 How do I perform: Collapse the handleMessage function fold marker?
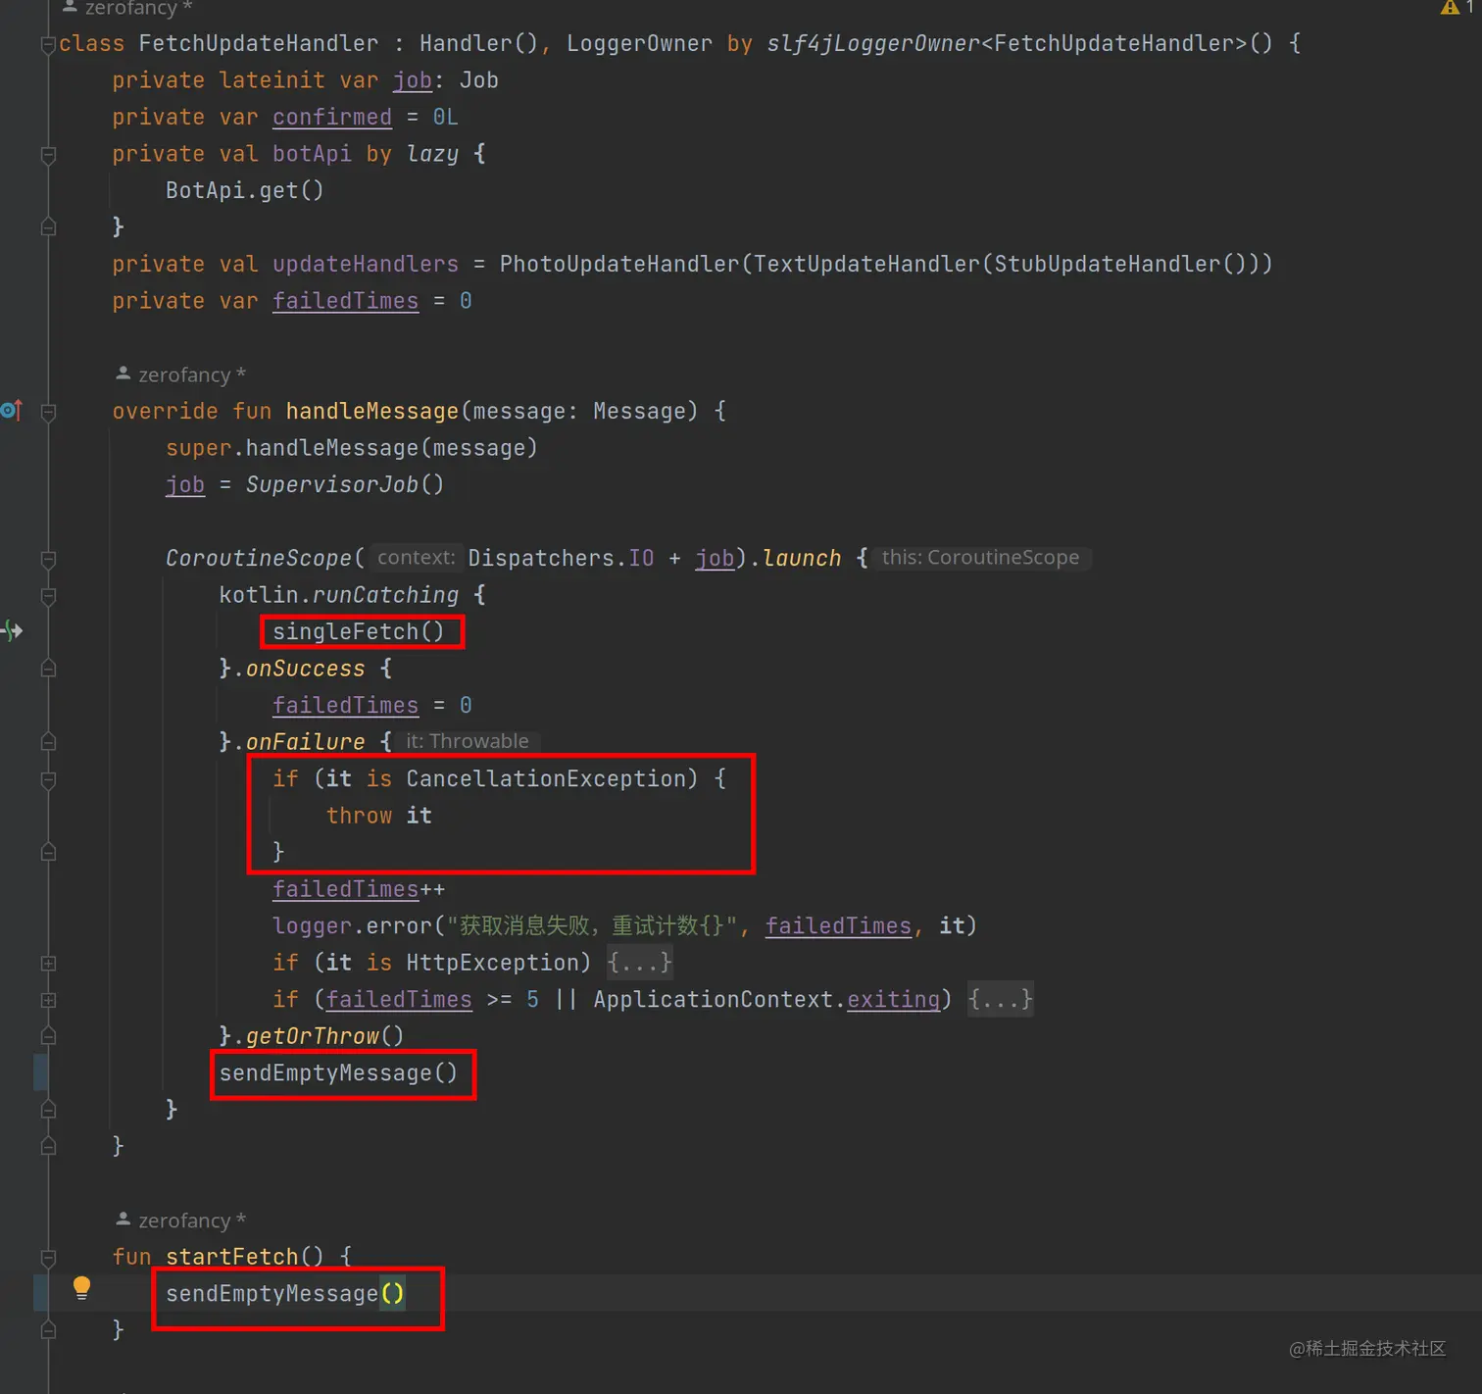pyautogui.click(x=48, y=412)
